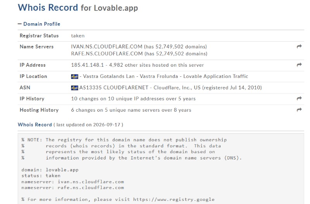Click the 'Whois Record' section heading

pos(35,124)
